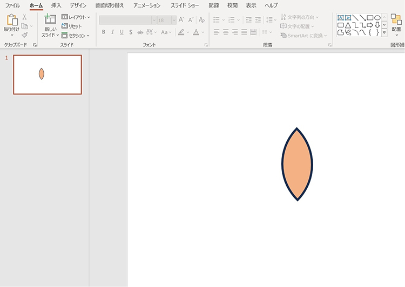
Task: Toggle Bold formatting
Action: (104, 32)
